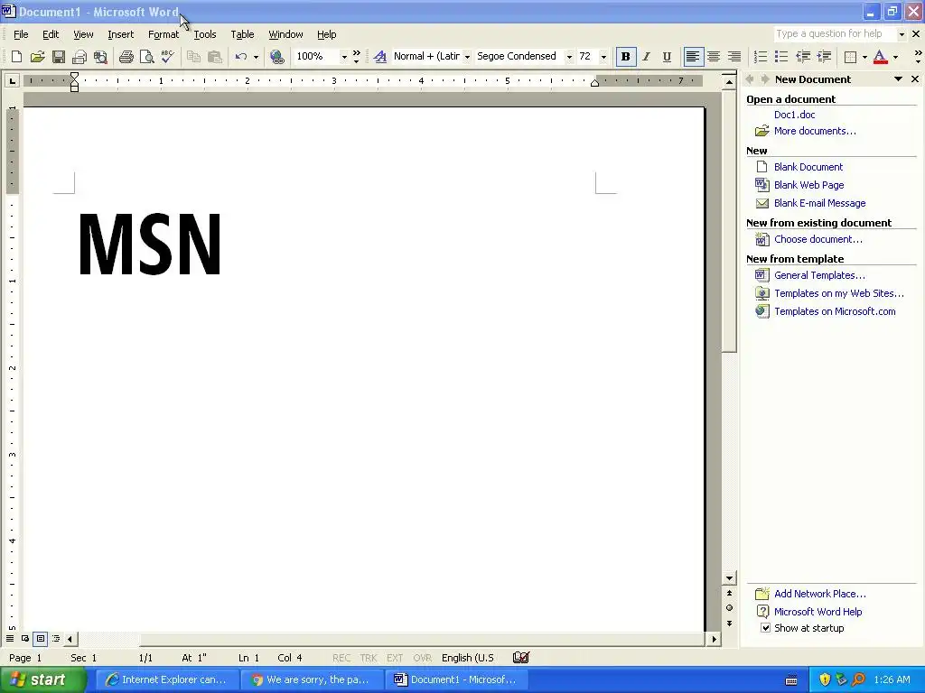The height and width of the screenshot is (693, 925).
Task: Open the Windows Start button
Action: pyautogui.click(x=42, y=680)
